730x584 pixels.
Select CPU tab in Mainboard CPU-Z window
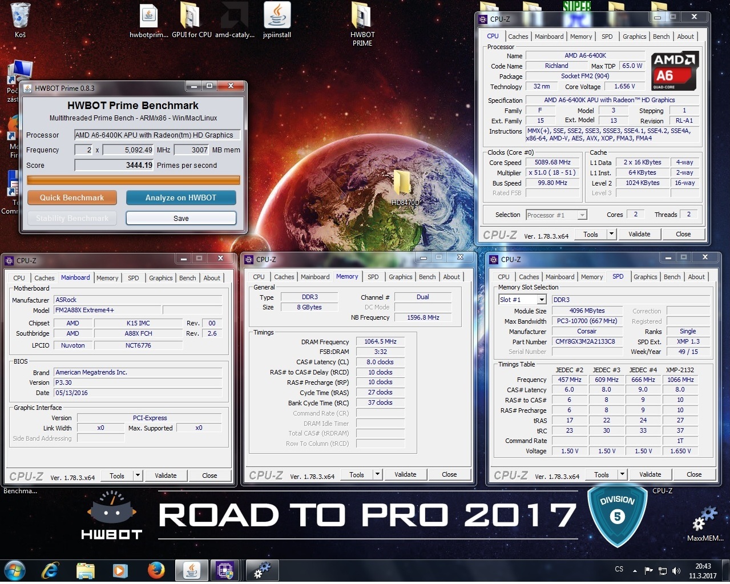(x=19, y=278)
